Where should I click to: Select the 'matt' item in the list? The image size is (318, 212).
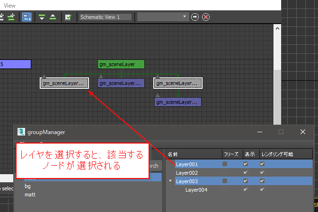click(30, 195)
